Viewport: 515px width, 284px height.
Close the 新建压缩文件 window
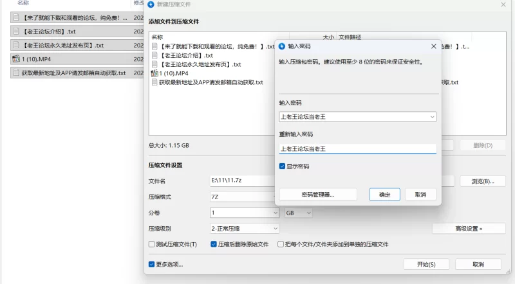(503, 4)
